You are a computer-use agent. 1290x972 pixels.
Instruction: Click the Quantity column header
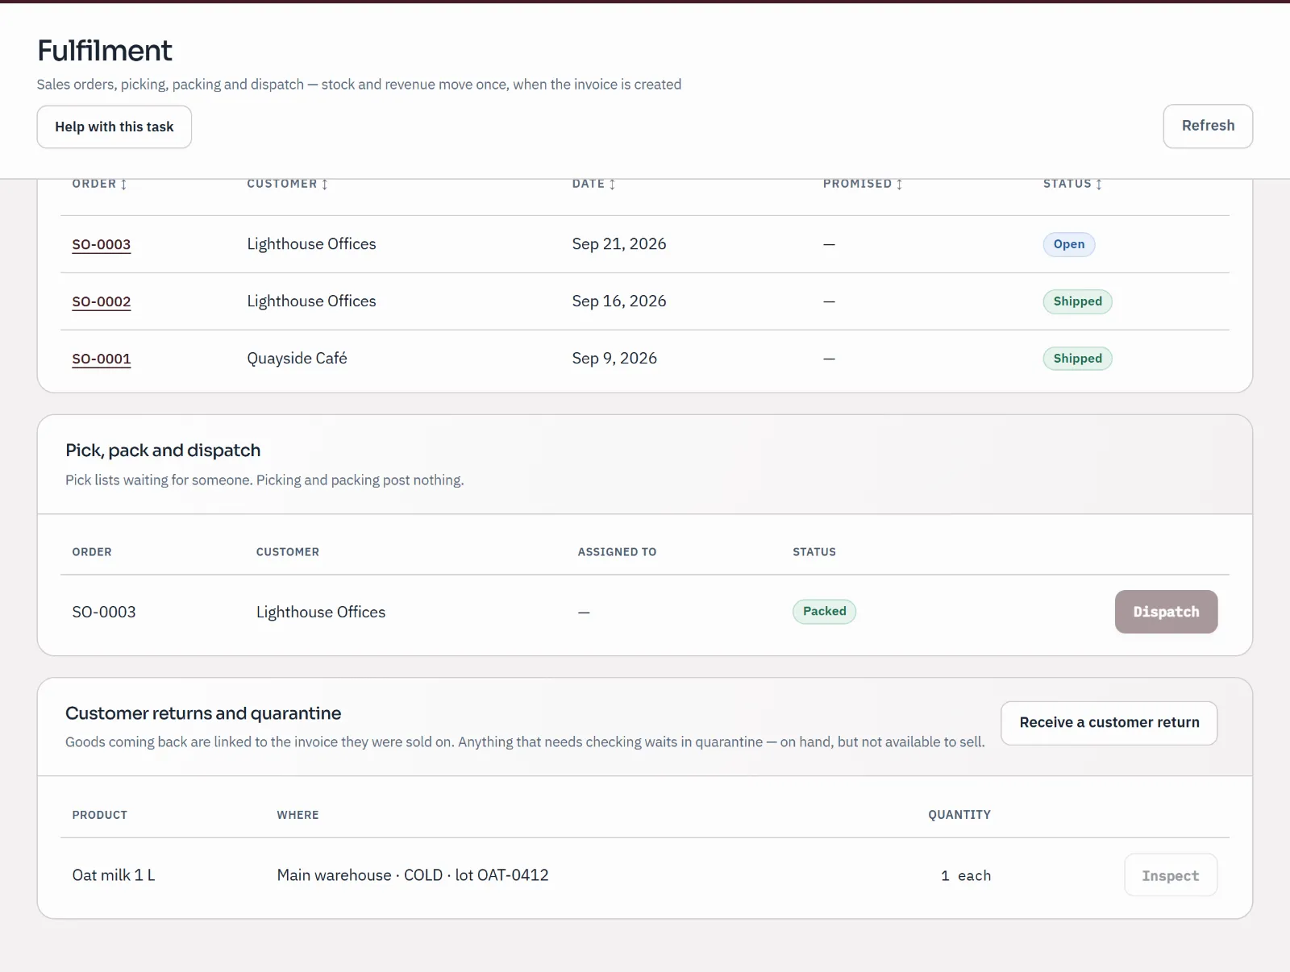959,815
